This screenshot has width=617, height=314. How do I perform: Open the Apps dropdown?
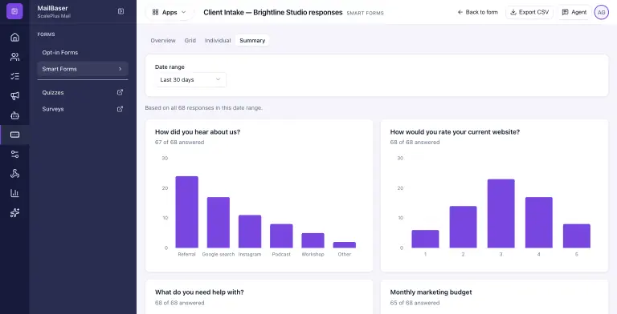[x=170, y=12]
